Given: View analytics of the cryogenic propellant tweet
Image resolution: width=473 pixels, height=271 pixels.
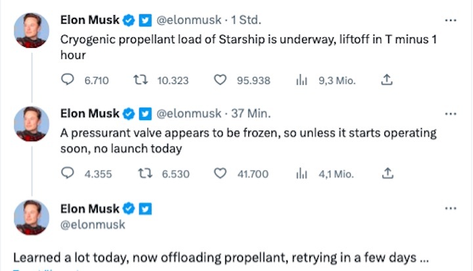Looking at the screenshot, I should pos(302,80).
